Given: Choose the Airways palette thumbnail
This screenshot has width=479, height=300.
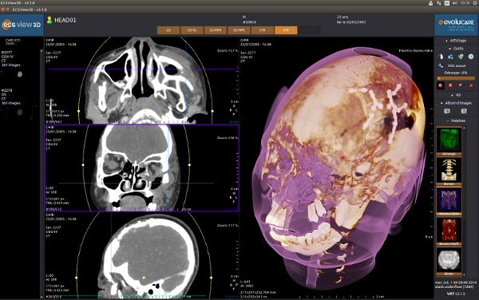Looking at the screenshot, I should [x=449, y=141].
